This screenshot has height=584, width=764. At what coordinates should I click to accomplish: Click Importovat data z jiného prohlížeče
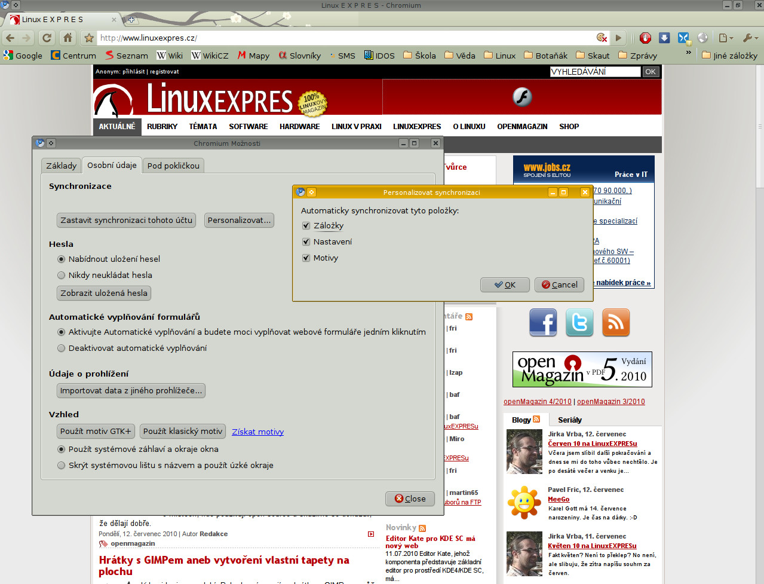click(x=131, y=390)
